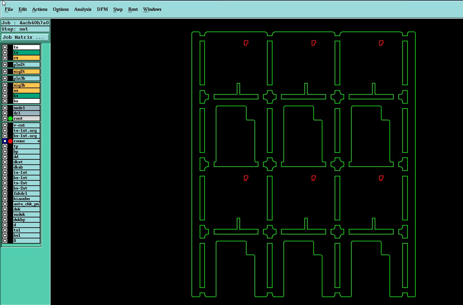
Task: Open the Actions menu
Action: coord(40,9)
